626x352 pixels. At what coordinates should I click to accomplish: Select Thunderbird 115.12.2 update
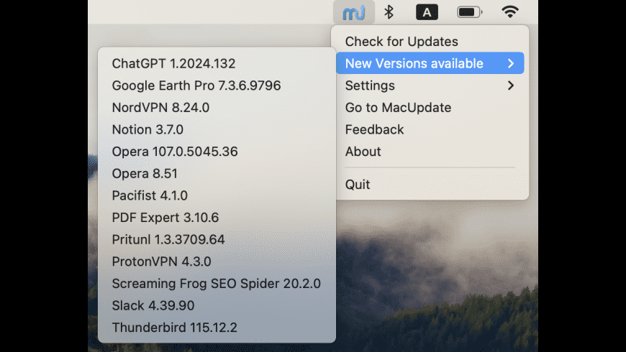(x=217, y=328)
